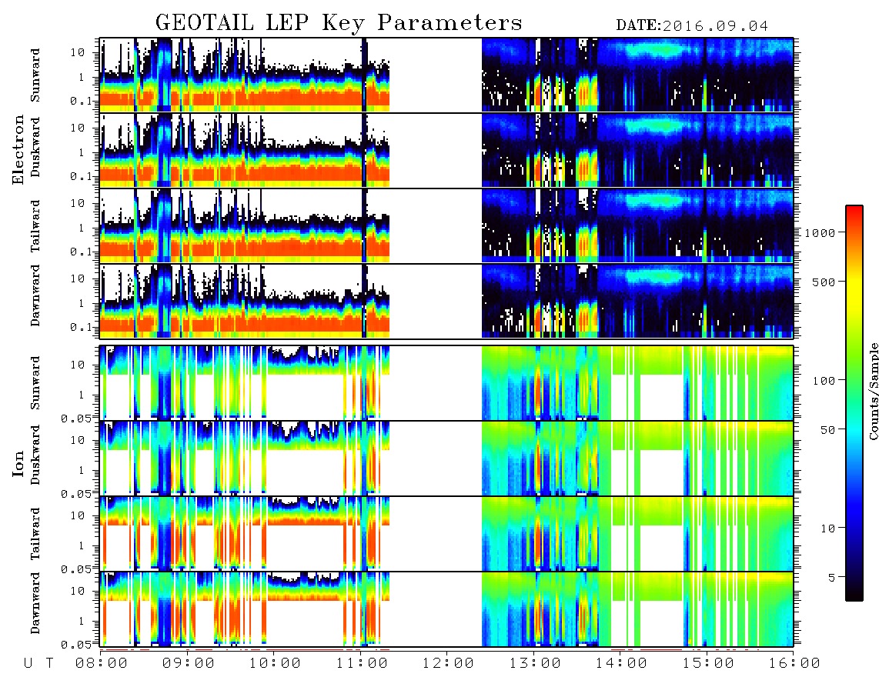The image size is (879, 677).
Task: Select the 16:00 time tick label
Action: point(794,663)
